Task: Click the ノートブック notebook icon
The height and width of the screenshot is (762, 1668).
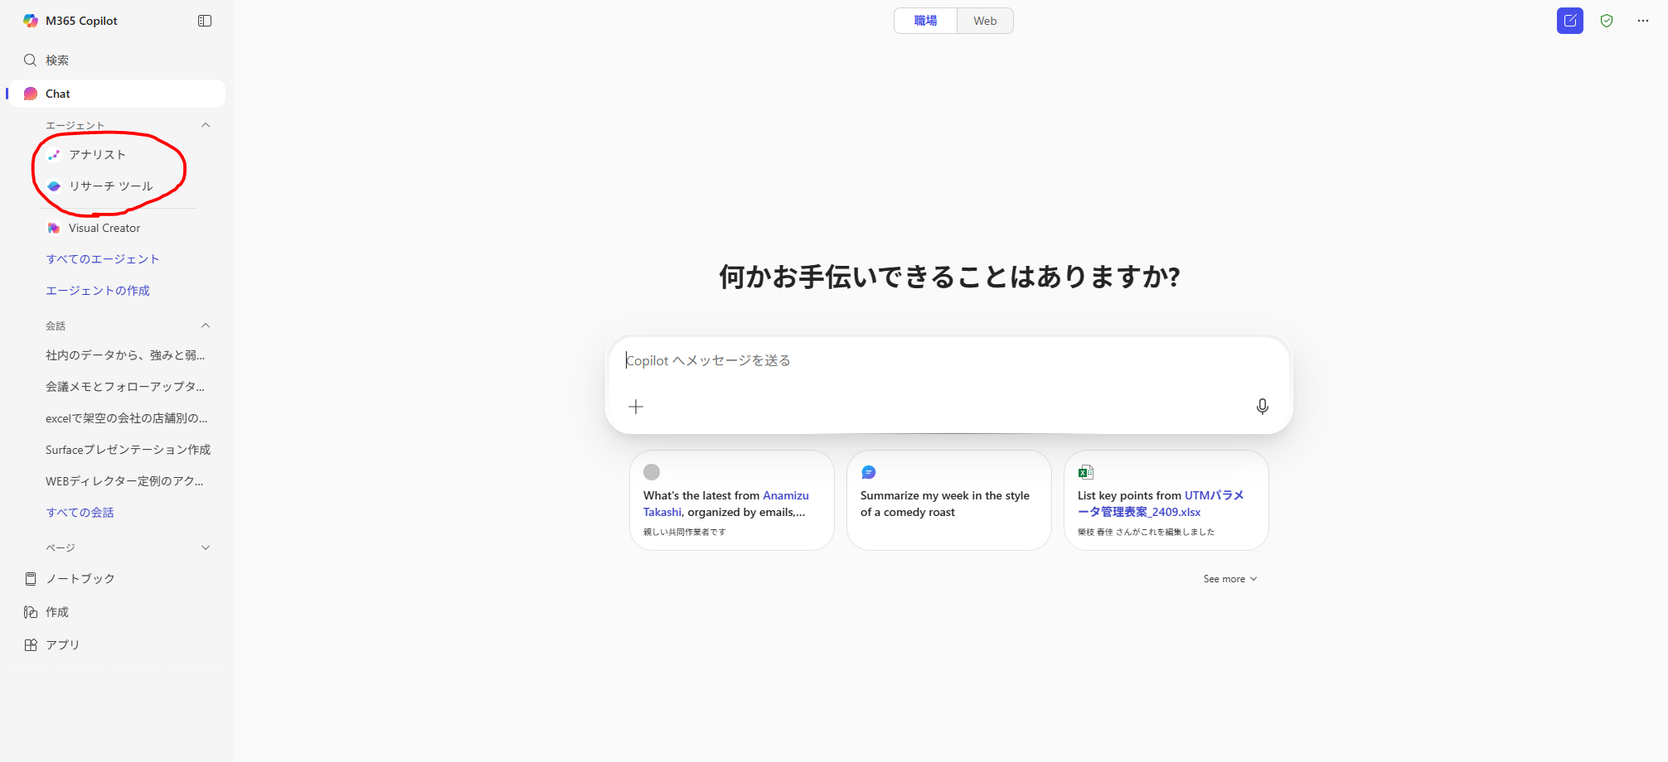Action: click(31, 579)
